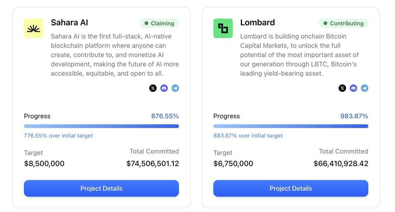395x212 pixels.
Task: Select Sahara AI total committed amount
Action: (153, 164)
